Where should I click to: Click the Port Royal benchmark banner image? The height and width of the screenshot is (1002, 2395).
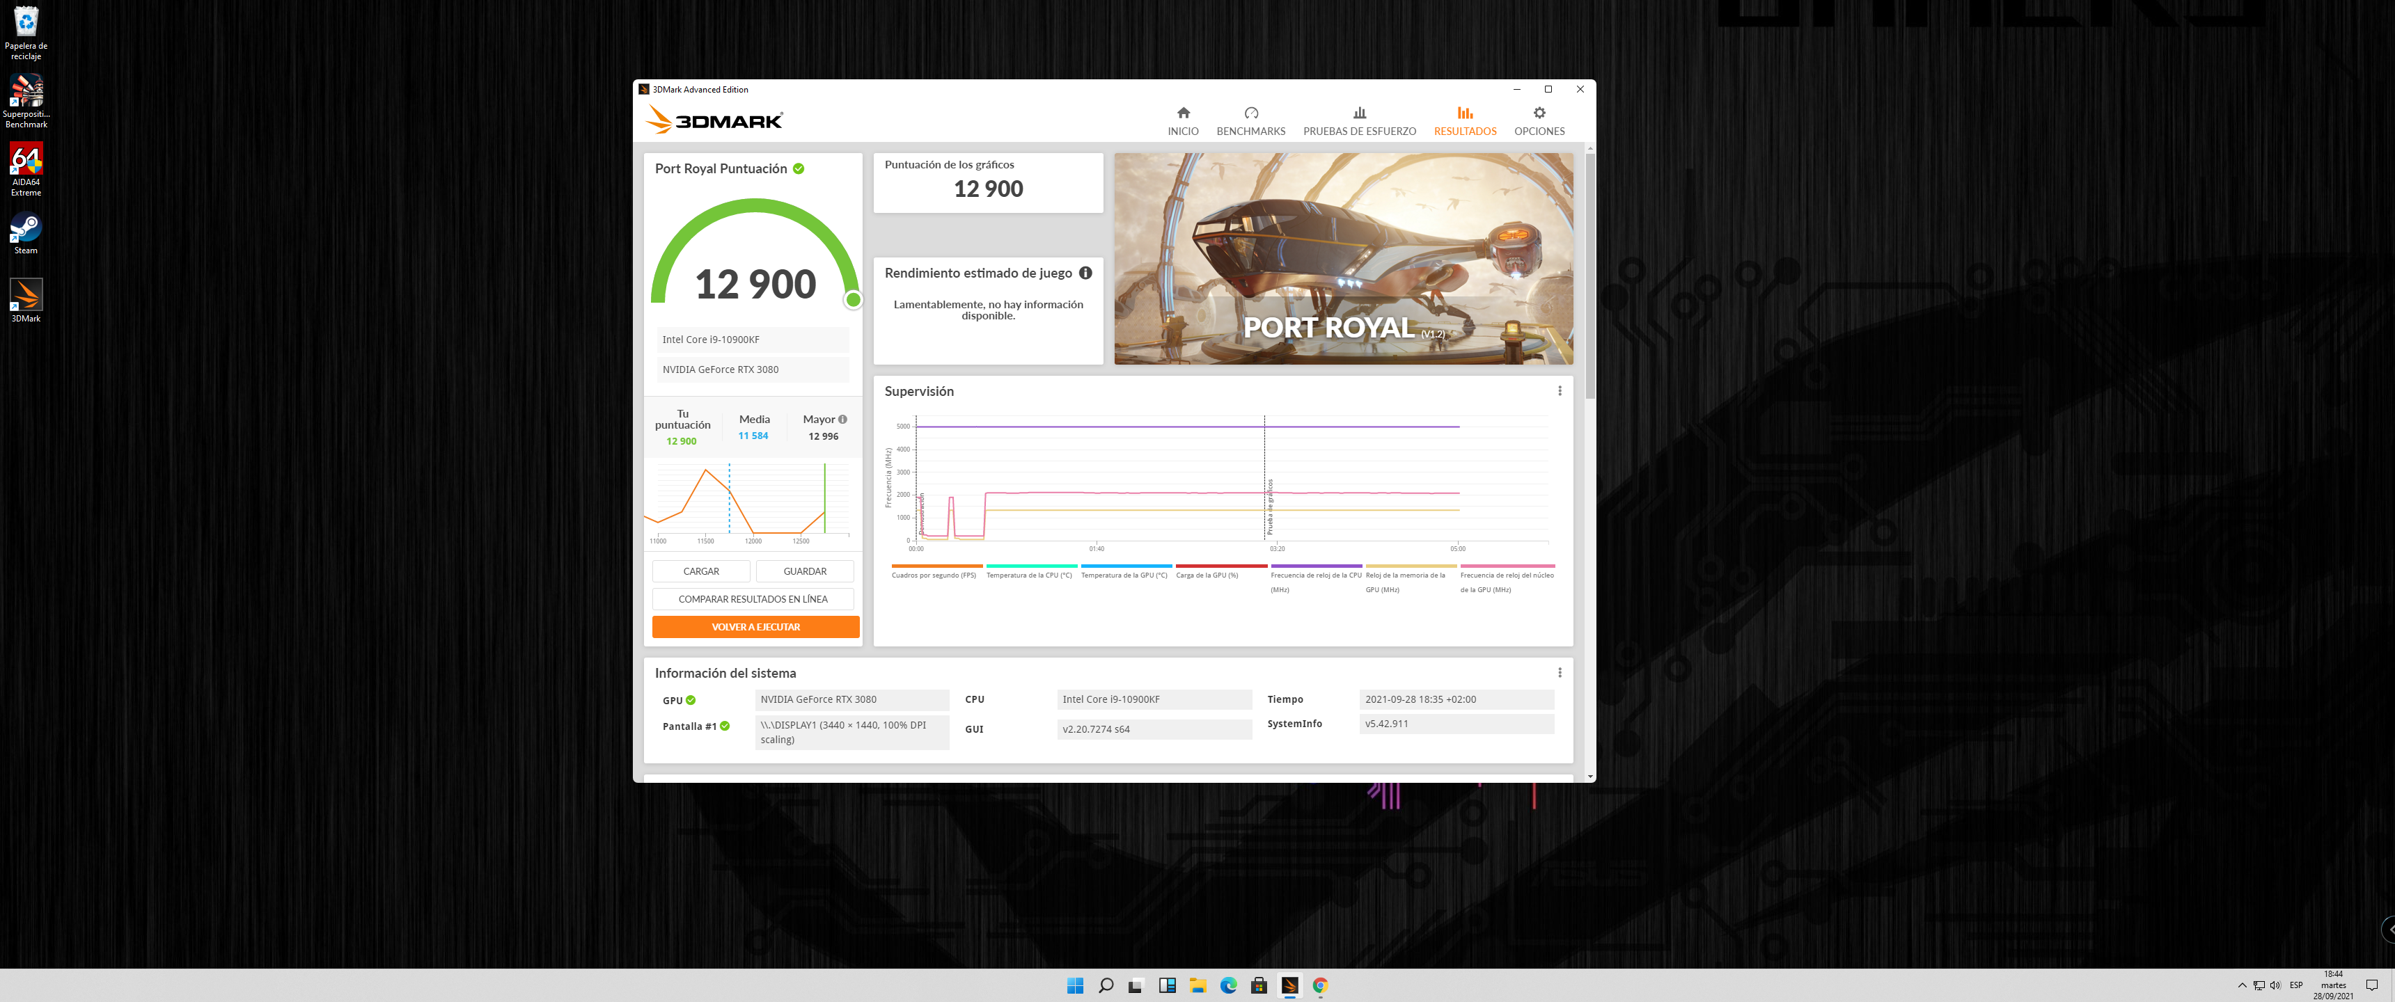[1344, 258]
